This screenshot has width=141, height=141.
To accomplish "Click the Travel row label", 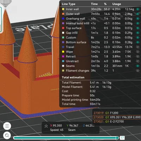I will coord(70,47).
